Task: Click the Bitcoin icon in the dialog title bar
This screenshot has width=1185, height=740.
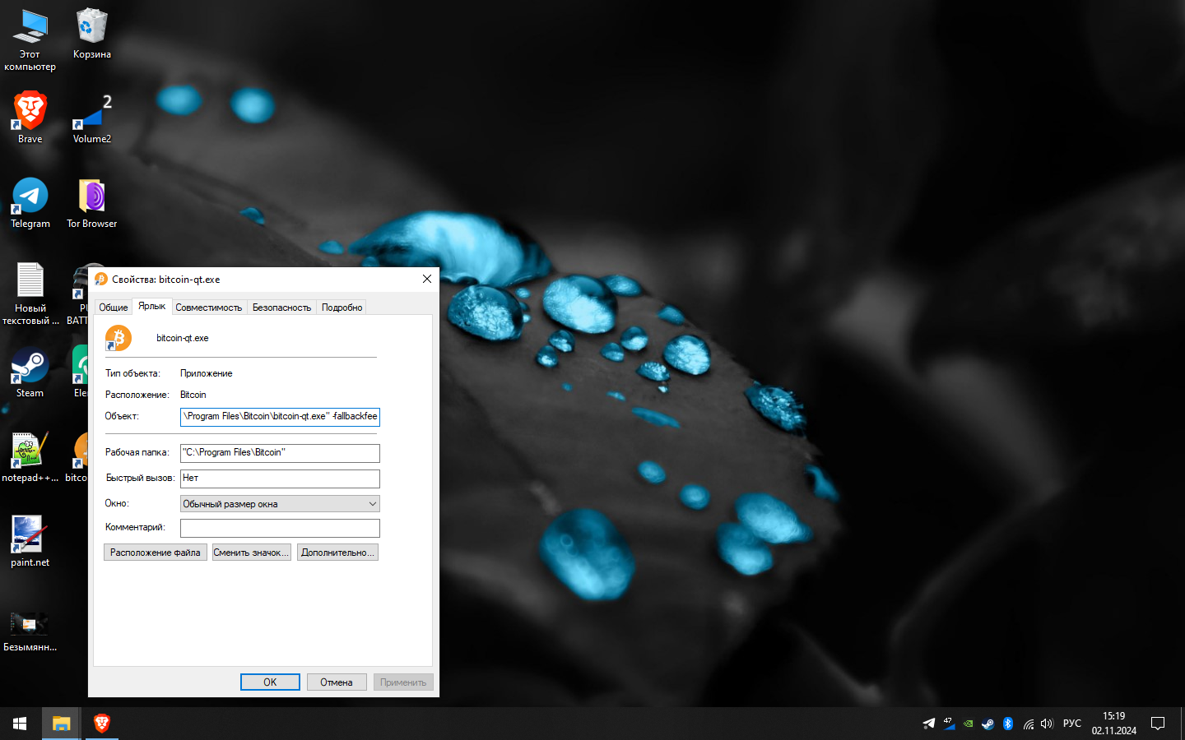Action: [101, 280]
